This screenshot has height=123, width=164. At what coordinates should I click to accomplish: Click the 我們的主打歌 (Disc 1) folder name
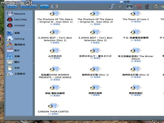point(95,75)
